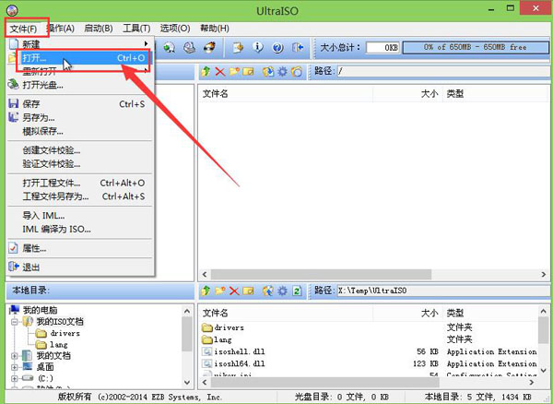The height and width of the screenshot is (404, 553).
Task: Click the rename icon in local pane toolbar
Action: pyautogui.click(x=248, y=291)
